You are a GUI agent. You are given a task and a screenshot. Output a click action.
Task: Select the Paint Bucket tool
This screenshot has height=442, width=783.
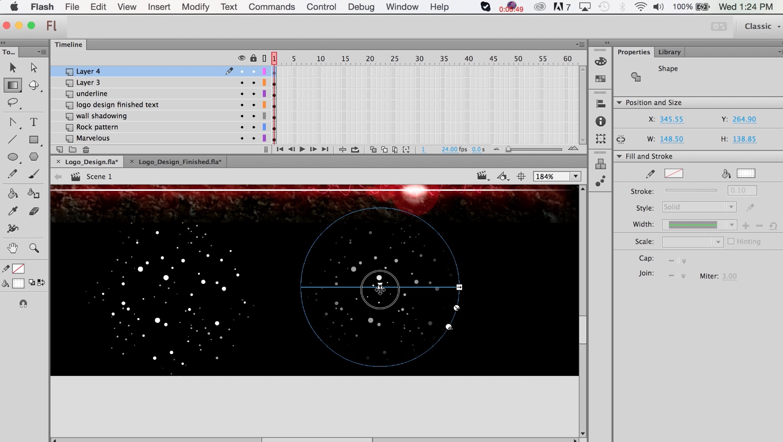tap(12, 193)
